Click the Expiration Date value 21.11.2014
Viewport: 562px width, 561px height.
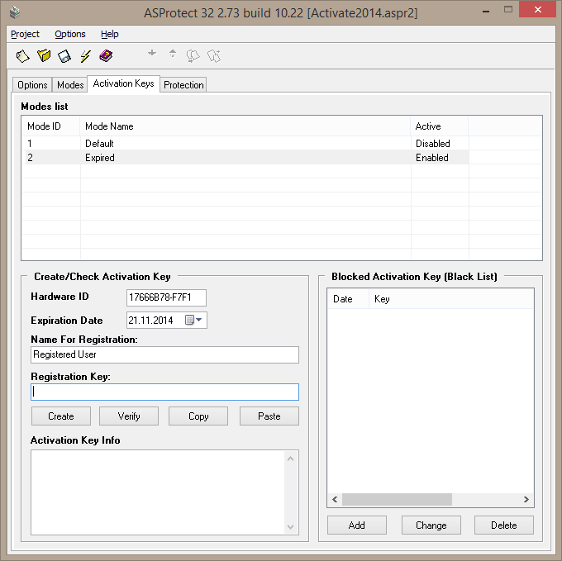coord(151,320)
